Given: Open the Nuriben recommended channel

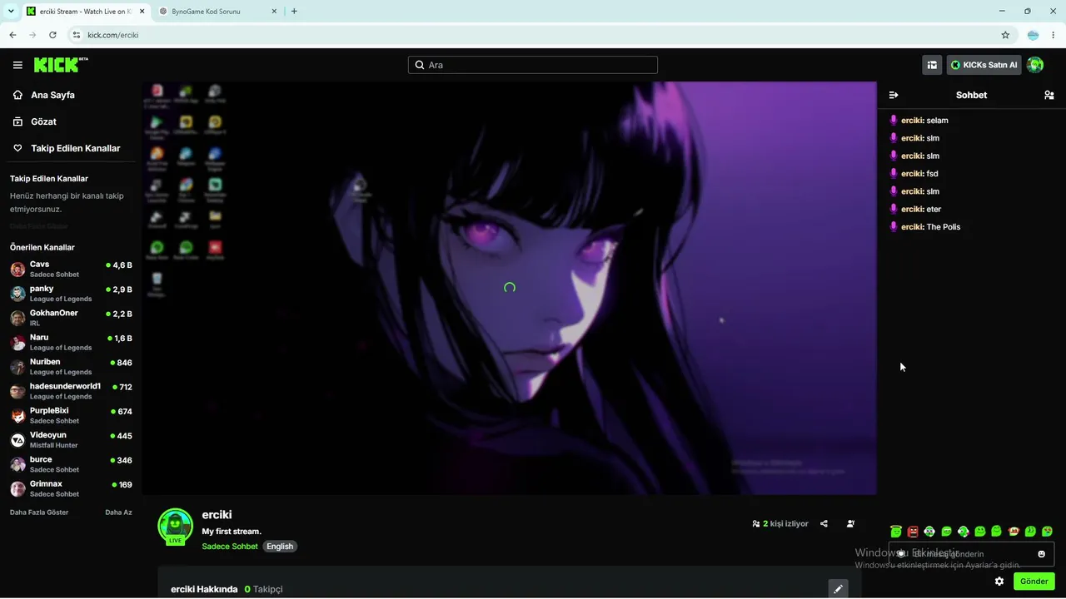Looking at the screenshot, I should click(x=71, y=366).
